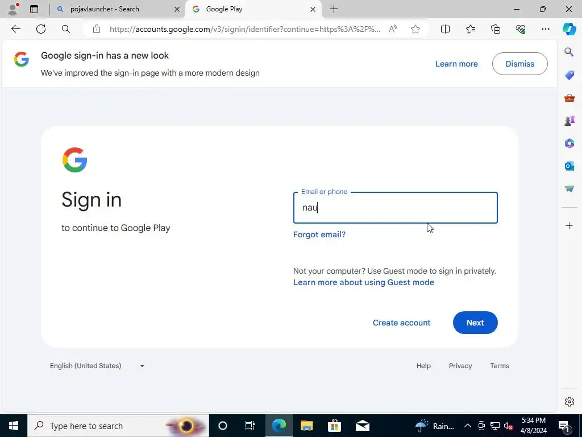Open the Copilot icon

[x=569, y=29]
